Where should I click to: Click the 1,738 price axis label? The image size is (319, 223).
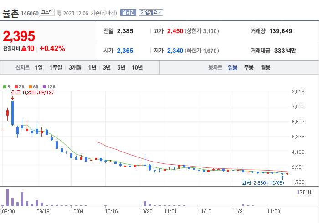click(x=298, y=182)
